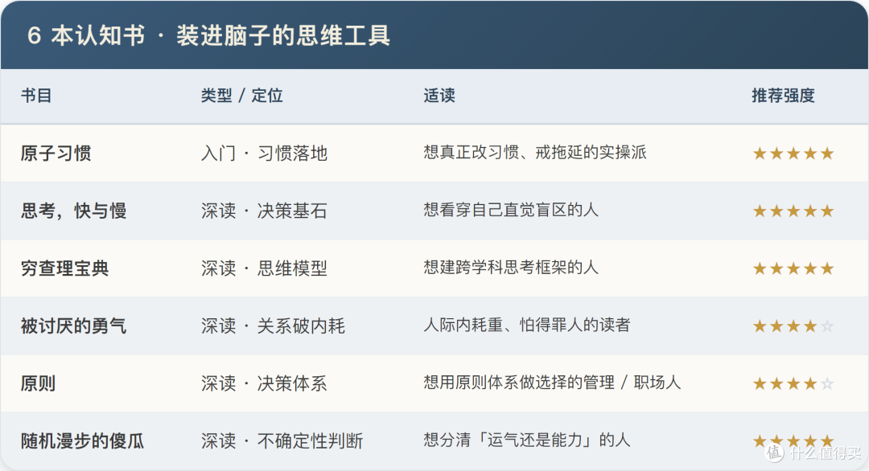Click the cell '深读 · 决策体系'
Viewport: 869px width, 471px height.
[265, 383]
